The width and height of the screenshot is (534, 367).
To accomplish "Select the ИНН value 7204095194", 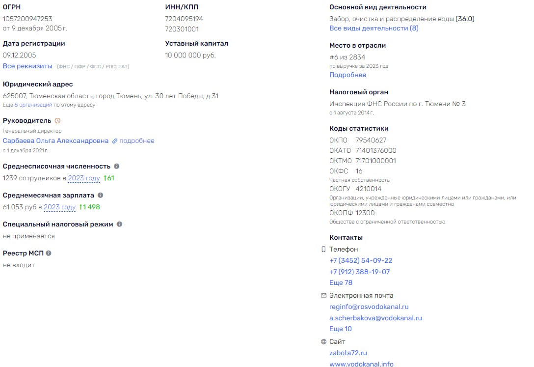I will [x=184, y=19].
